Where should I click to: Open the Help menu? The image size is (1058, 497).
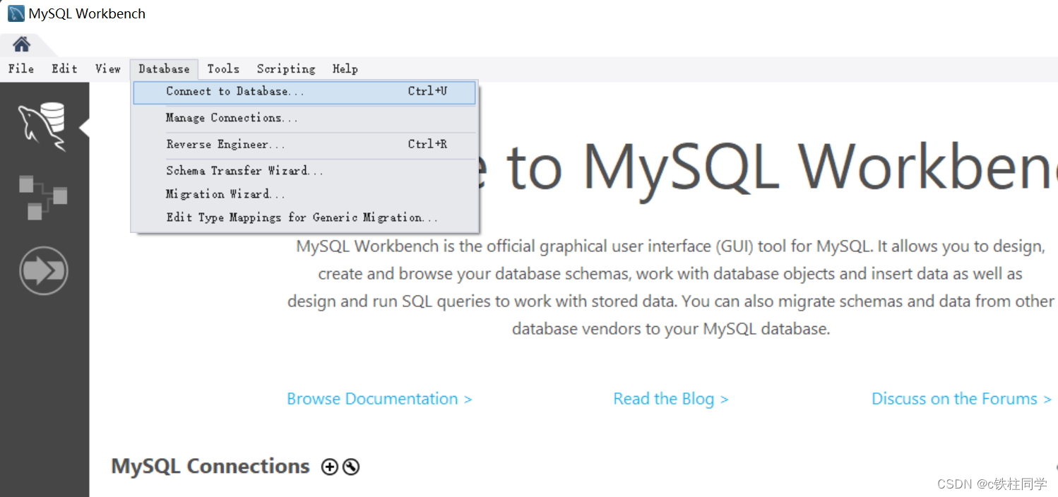345,68
